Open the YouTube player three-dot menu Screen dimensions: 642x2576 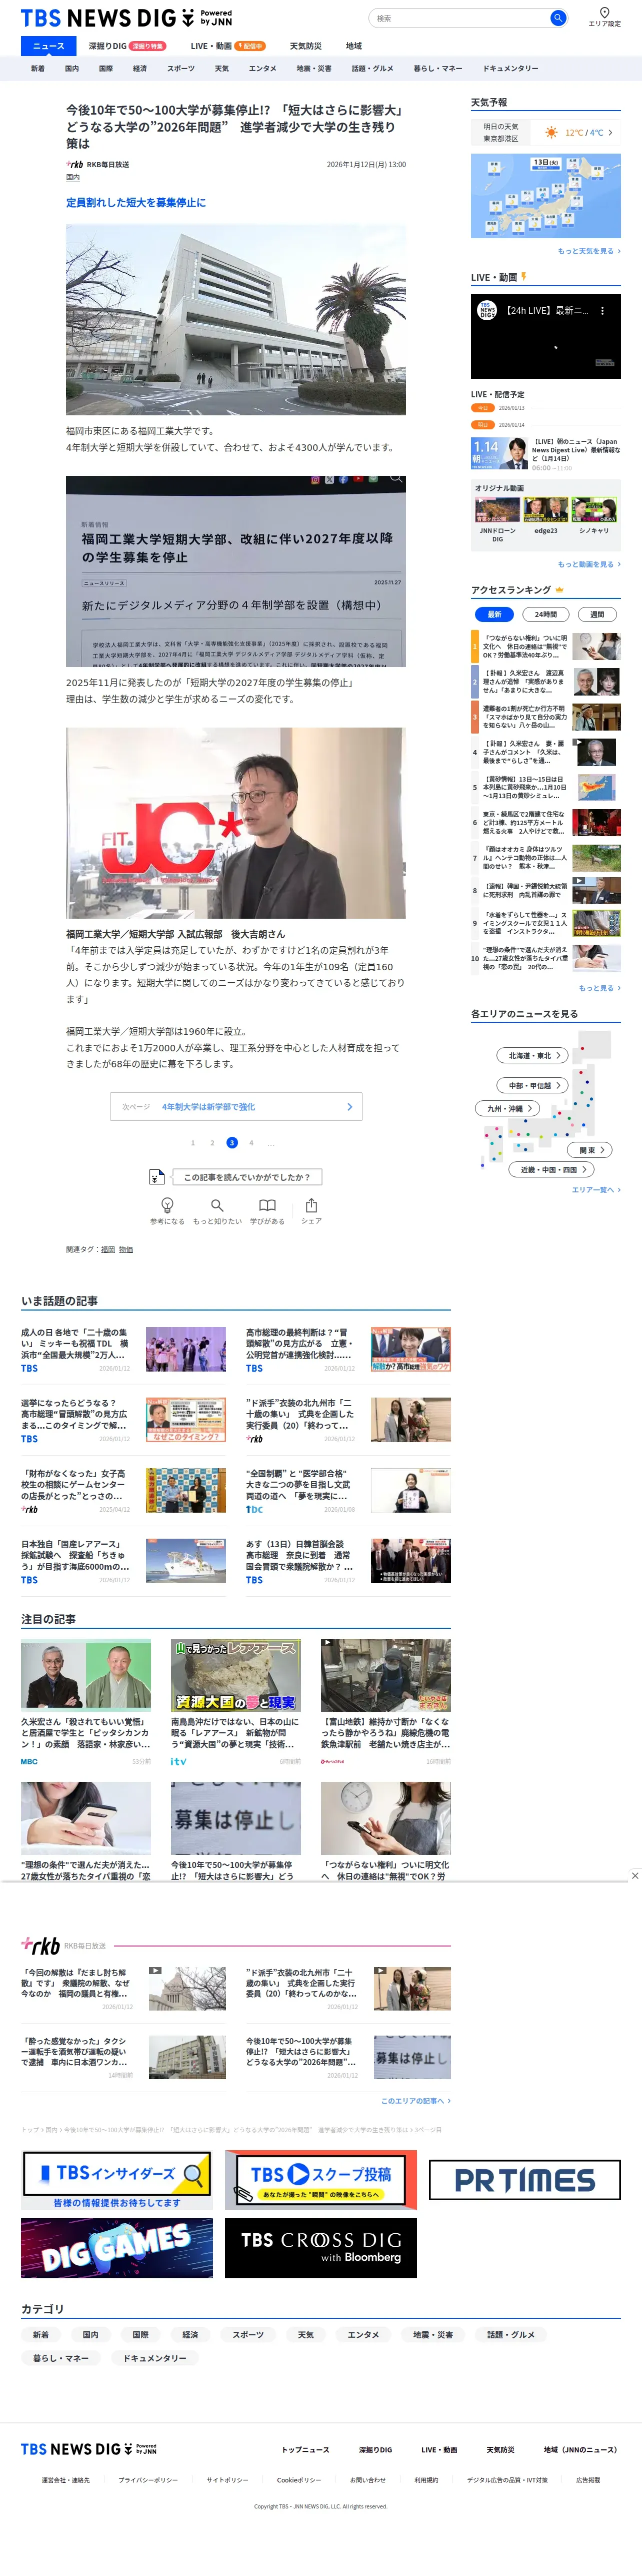pos(602,311)
